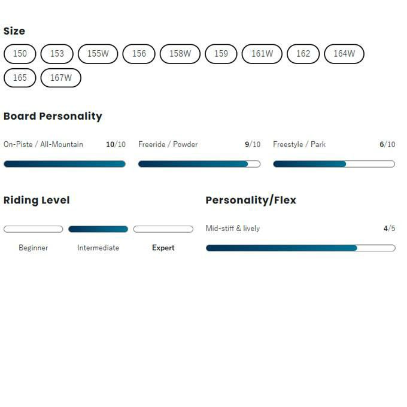The height and width of the screenshot is (407, 407).
Task: Click the Intermediate riding level bar
Action: [98, 229]
